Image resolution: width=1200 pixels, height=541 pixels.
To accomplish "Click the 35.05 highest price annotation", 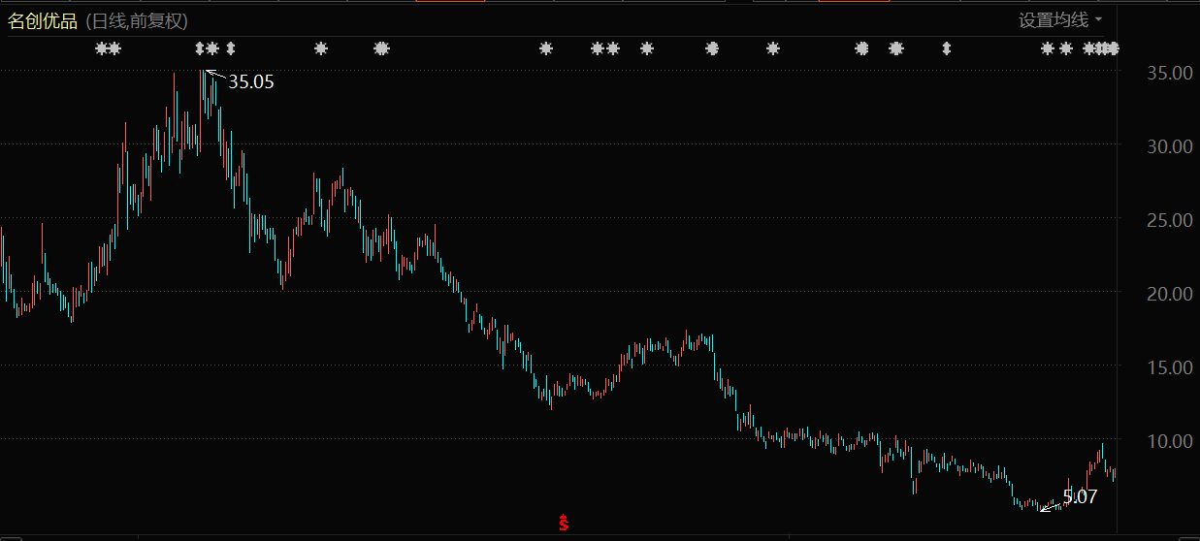I will click(x=251, y=82).
